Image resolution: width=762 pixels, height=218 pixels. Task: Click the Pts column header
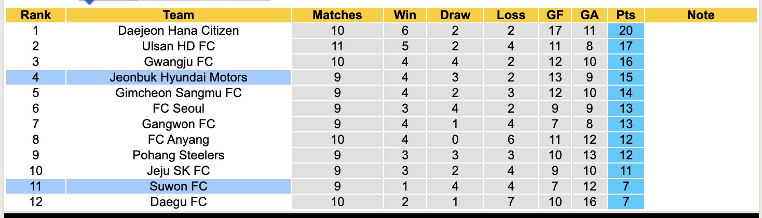[x=626, y=15]
